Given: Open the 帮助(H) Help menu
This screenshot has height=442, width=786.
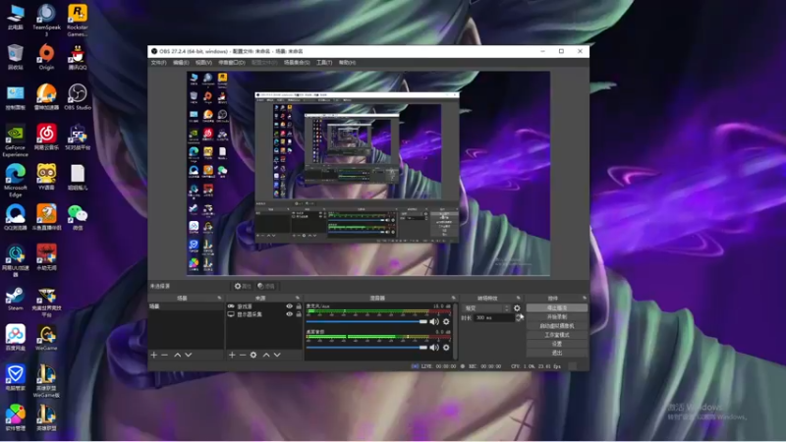Looking at the screenshot, I should tap(347, 63).
